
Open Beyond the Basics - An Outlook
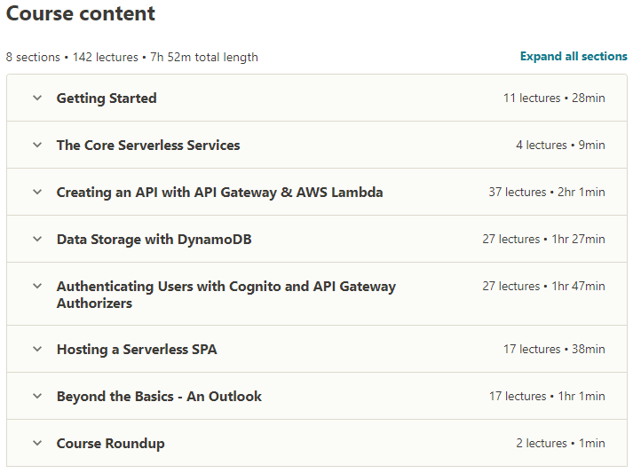159,397
